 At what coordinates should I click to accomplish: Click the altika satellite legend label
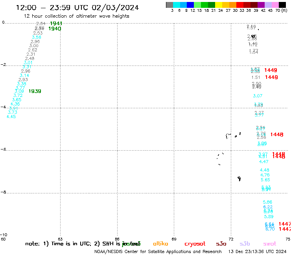click(x=160, y=244)
